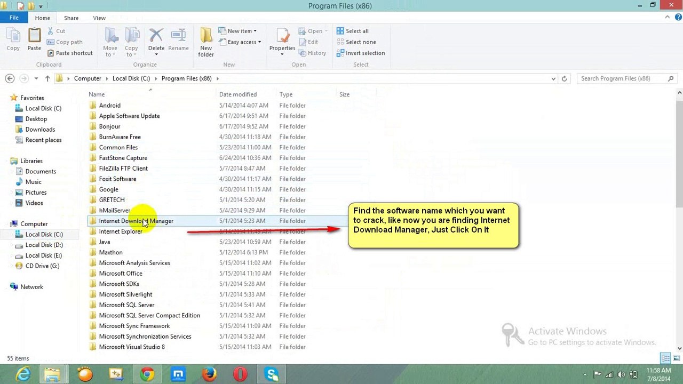Viewport: 683px width, 384px height.
Task: Click the History icon in Open group
Action: [302, 53]
